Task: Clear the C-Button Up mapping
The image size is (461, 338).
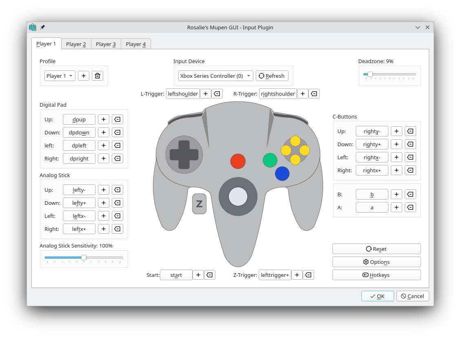Action: click(410, 131)
